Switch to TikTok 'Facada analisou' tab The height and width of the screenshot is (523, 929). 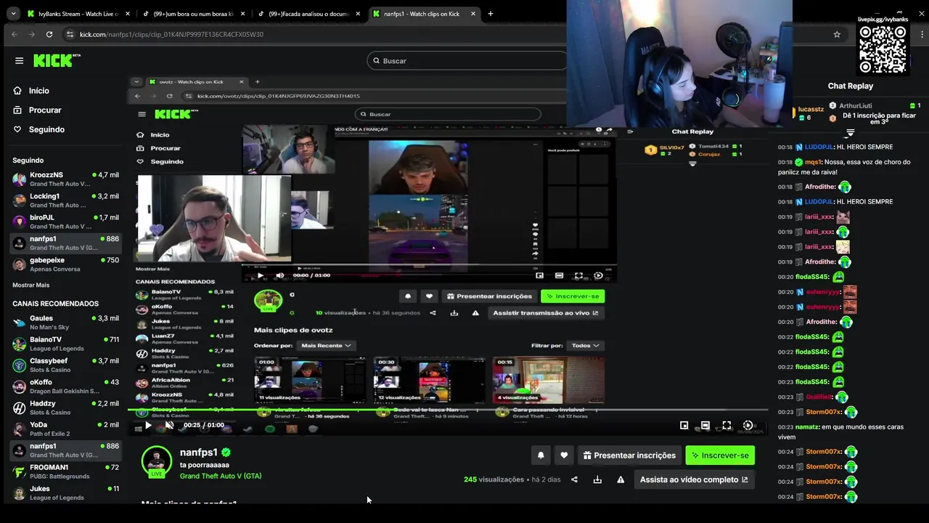308,13
